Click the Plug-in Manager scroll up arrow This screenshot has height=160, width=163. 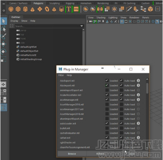[147, 79]
